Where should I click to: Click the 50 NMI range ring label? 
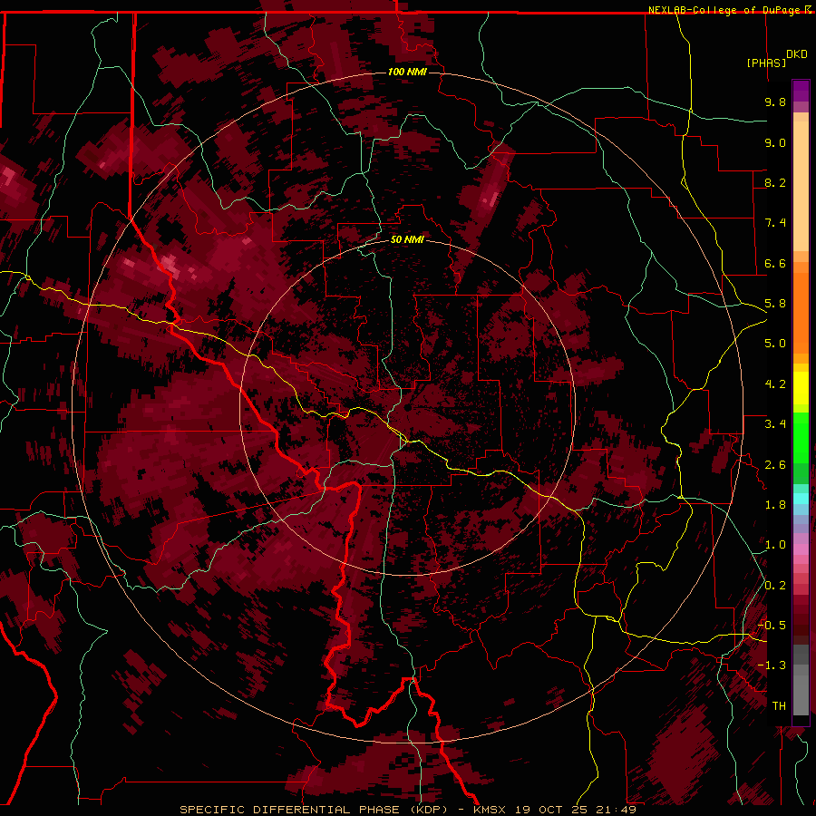407,239
